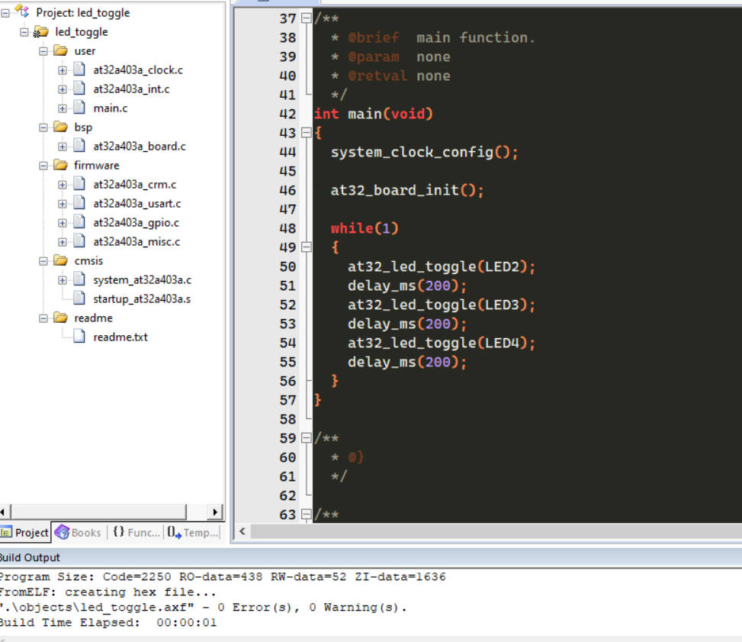Expand at32a403a_misc.c dependencies

[62, 242]
